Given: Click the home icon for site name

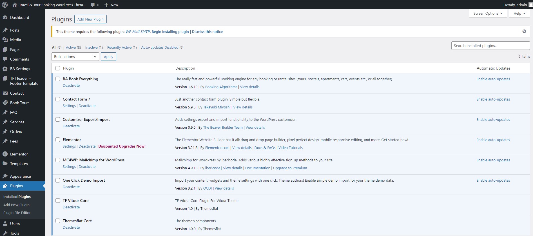Looking at the screenshot, I should [15, 5].
